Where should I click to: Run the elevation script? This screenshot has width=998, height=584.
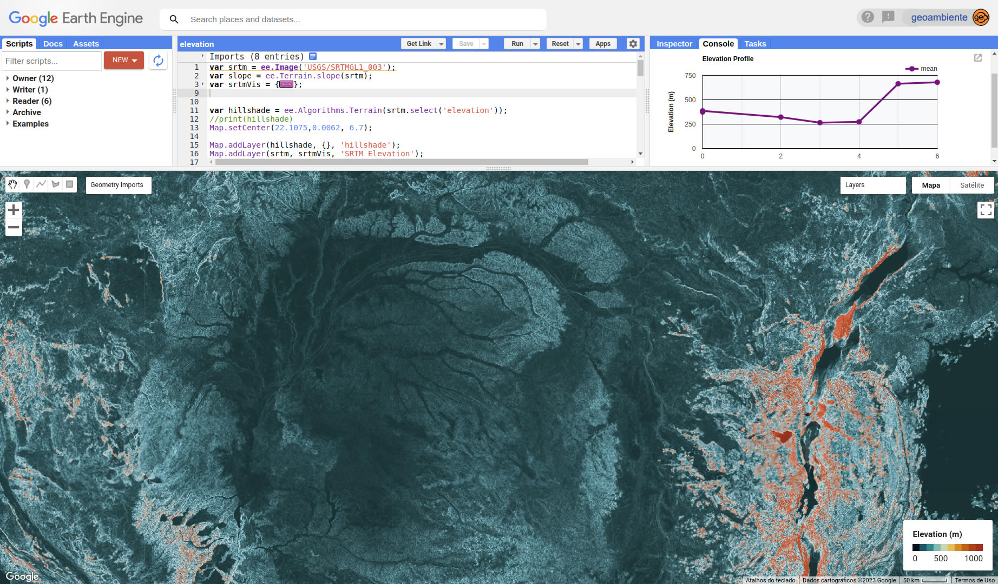click(517, 44)
